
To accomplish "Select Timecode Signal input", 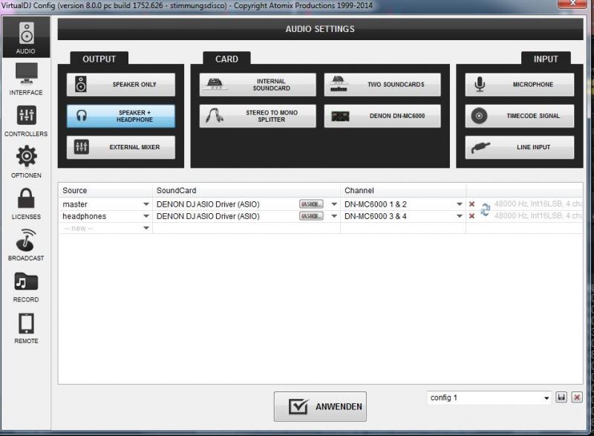I will (x=519, y=116).
